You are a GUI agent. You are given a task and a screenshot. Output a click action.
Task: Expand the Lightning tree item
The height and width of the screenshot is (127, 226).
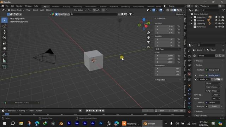click(192, 24)
